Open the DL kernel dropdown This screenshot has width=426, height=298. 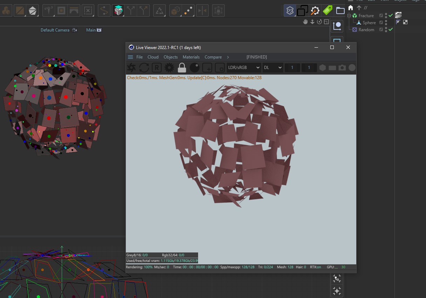point(273,68)
